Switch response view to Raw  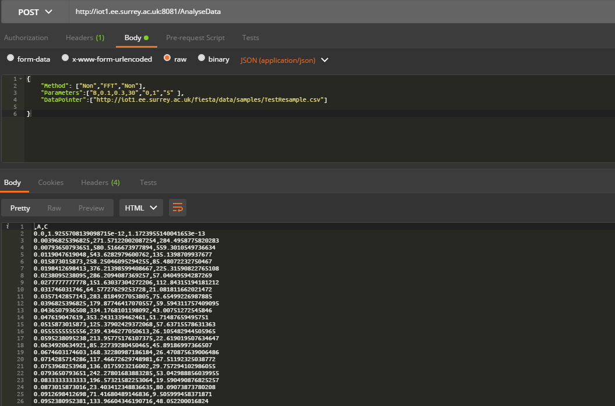pos(54,208)
